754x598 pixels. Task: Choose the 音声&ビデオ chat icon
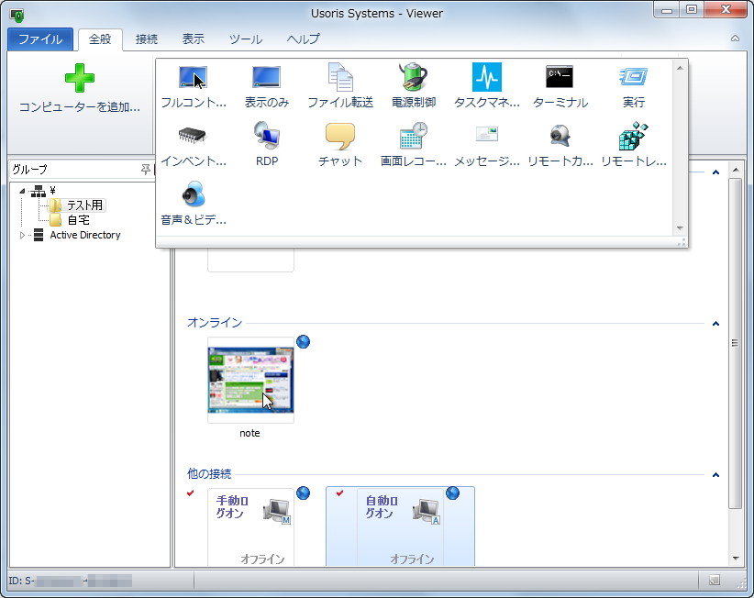194,194
